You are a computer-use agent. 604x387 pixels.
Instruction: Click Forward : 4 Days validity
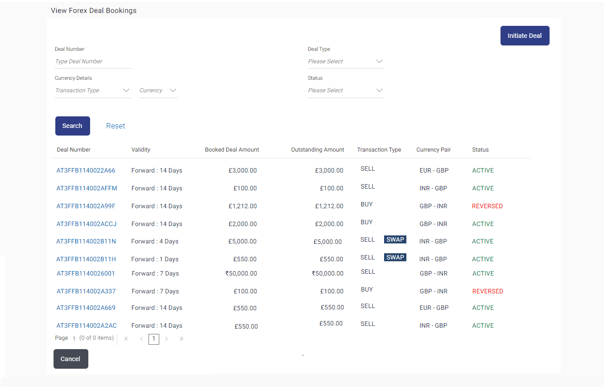pos(155,241)
